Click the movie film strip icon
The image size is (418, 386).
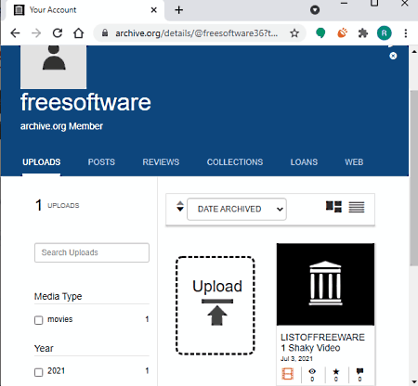coord(287,374)
